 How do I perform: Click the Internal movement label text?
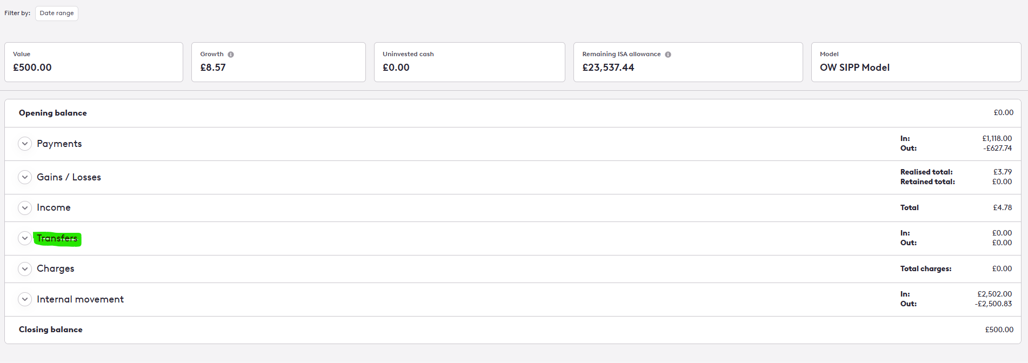tap(80, 299)
